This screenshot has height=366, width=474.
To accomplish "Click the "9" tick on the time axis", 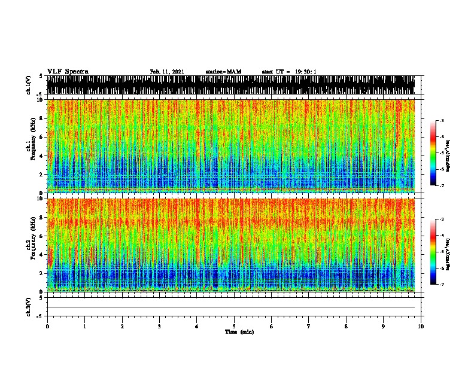I will click(x=383, y=327).
